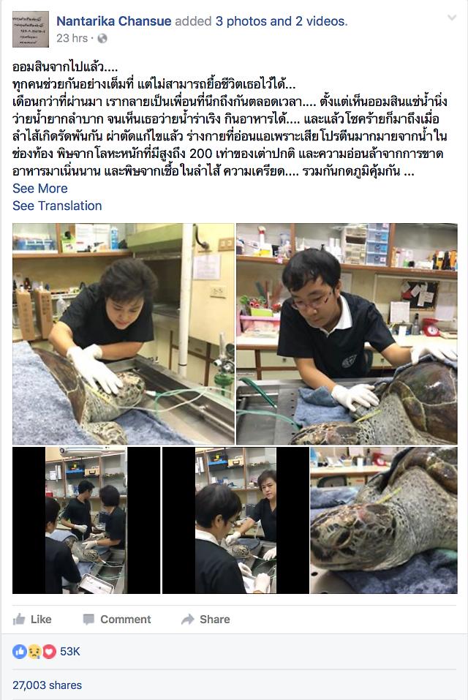Open photo of man with glasses and turtle
The width and height of the screenshot is (468, 700).
pos(347,334)
